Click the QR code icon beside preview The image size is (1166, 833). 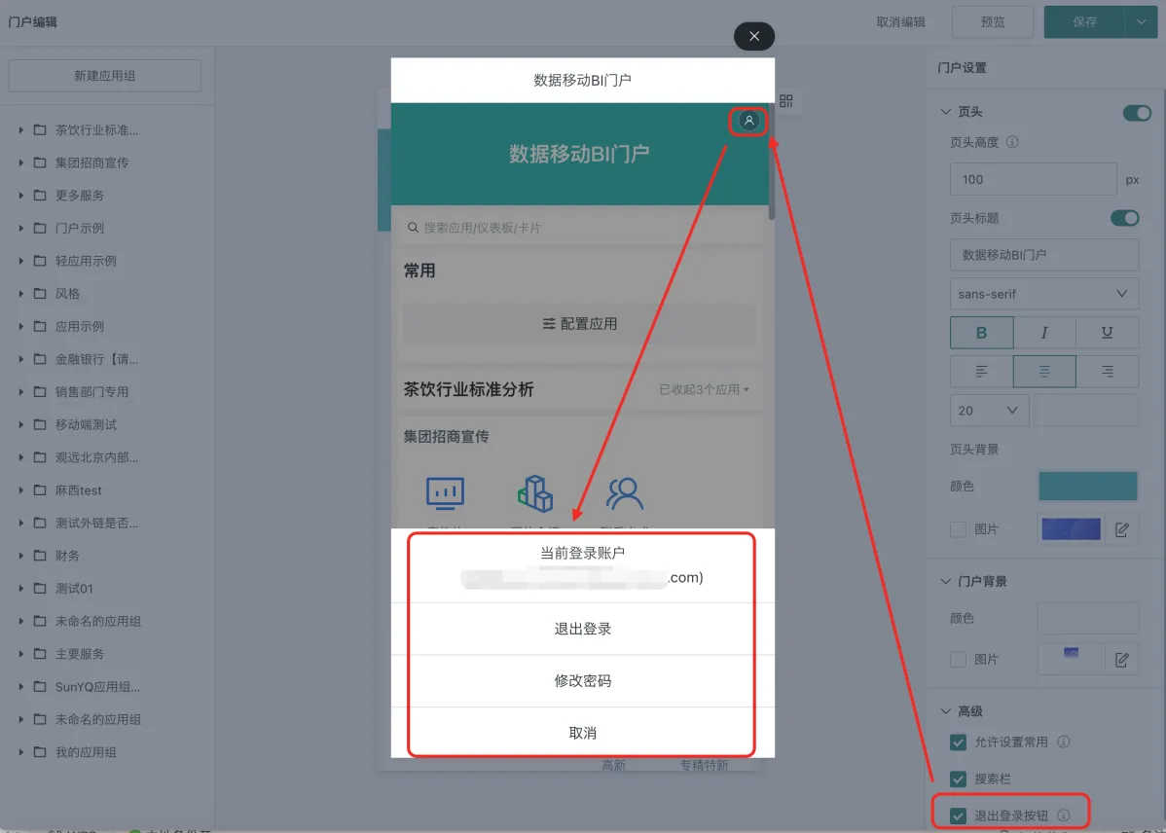coord(786,101)
